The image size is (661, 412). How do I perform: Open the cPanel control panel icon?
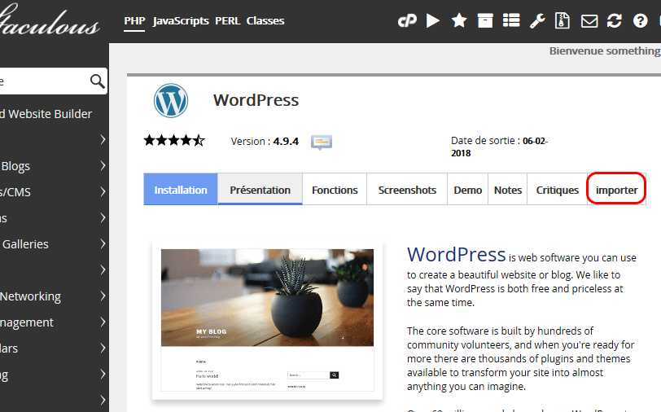pyautogui.click(x=407, y=20)
